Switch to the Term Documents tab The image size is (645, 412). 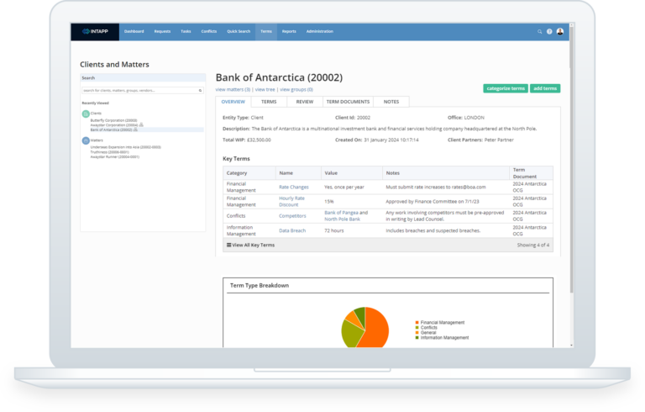tap(347, 102)
